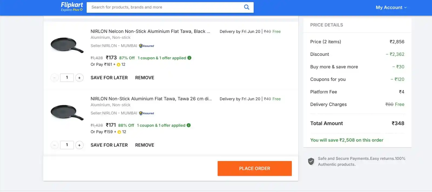Image resolution: width=432 pixels, height=192 pixels.
Task: Decrease quantity of Nelcon Tawa
Action: tap(55, 78)
